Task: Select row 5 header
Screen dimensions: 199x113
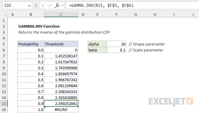Action: click(4, 44)
